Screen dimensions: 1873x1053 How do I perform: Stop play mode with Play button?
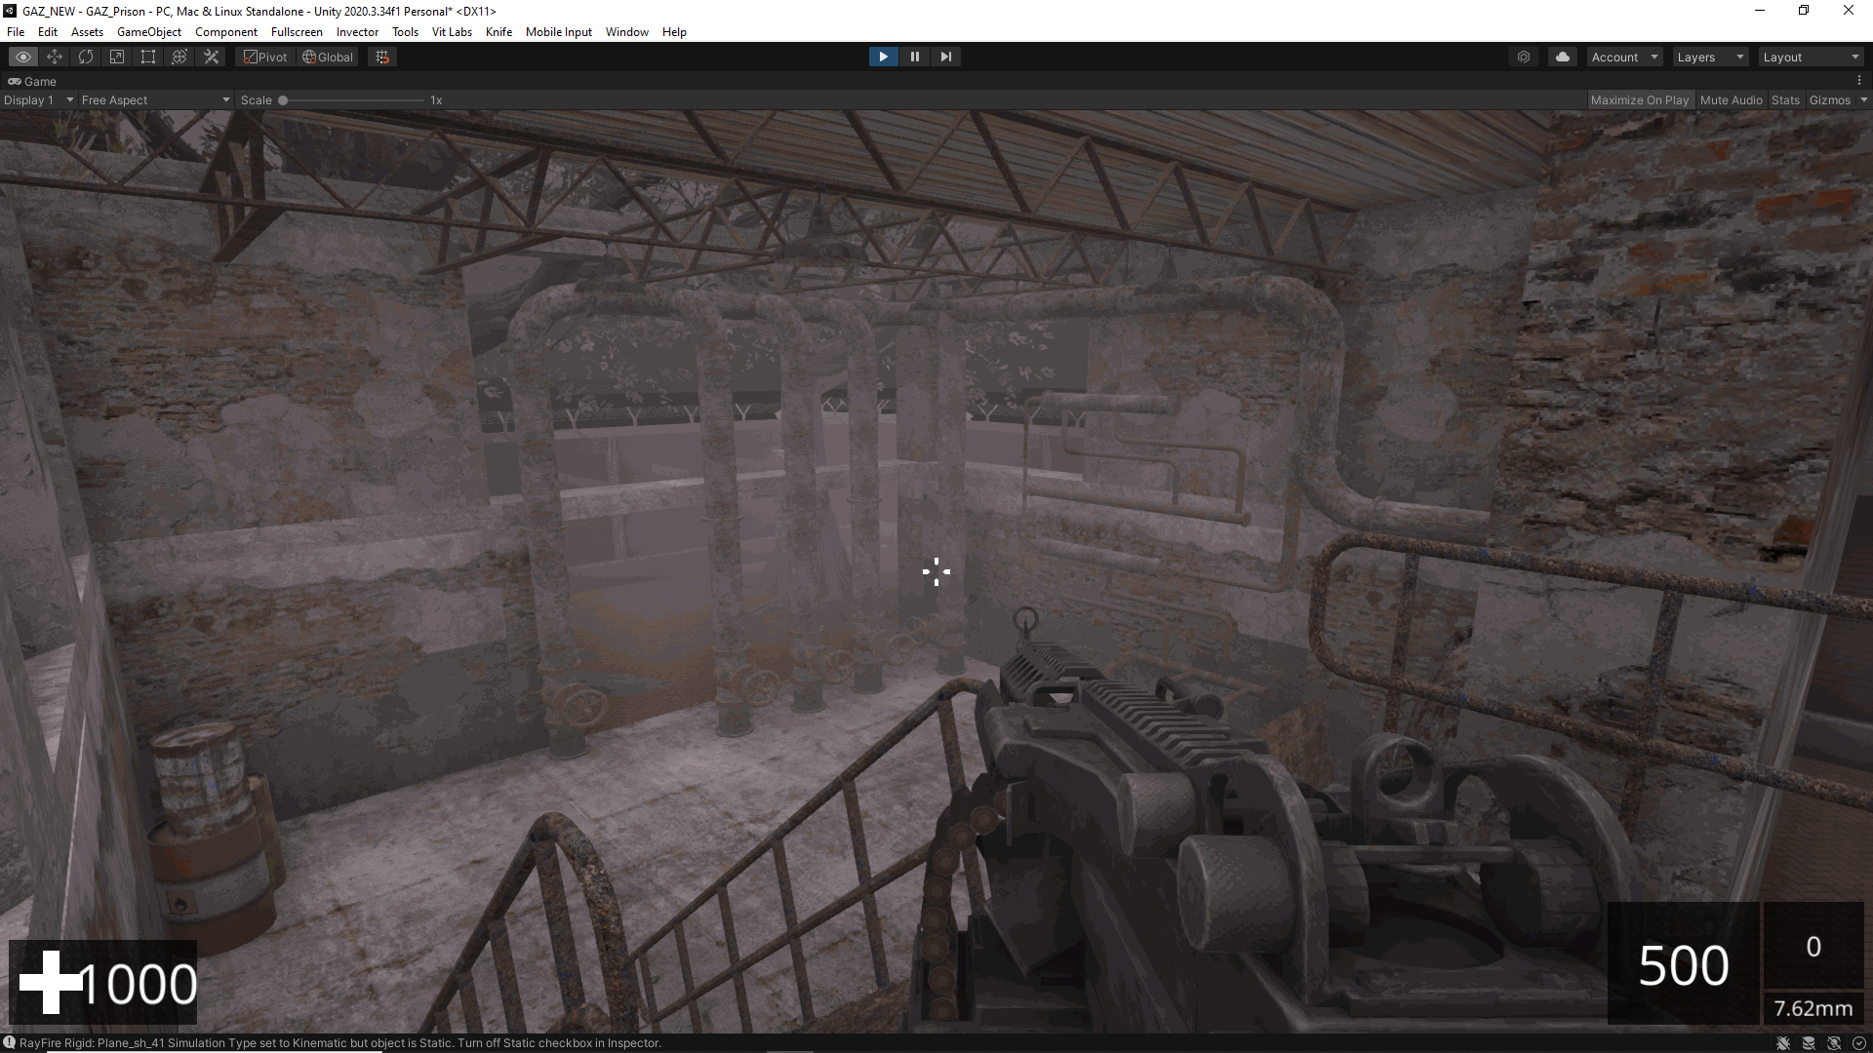tap(883, 57)
